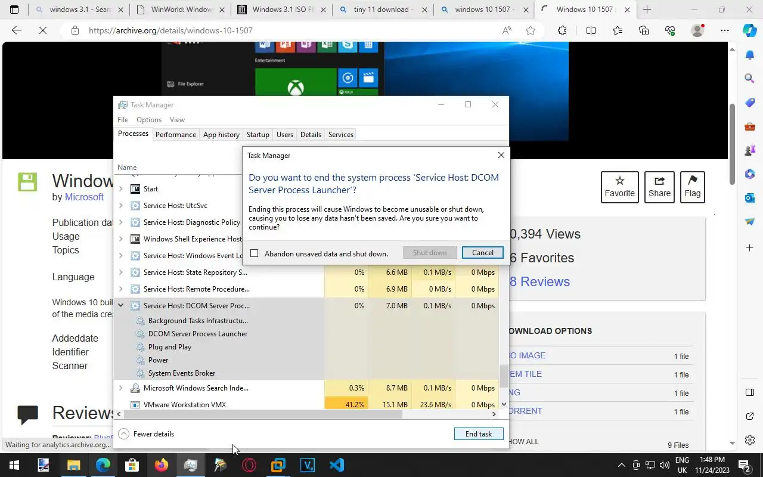Open Microsoft Store from the taskbar

132,465
